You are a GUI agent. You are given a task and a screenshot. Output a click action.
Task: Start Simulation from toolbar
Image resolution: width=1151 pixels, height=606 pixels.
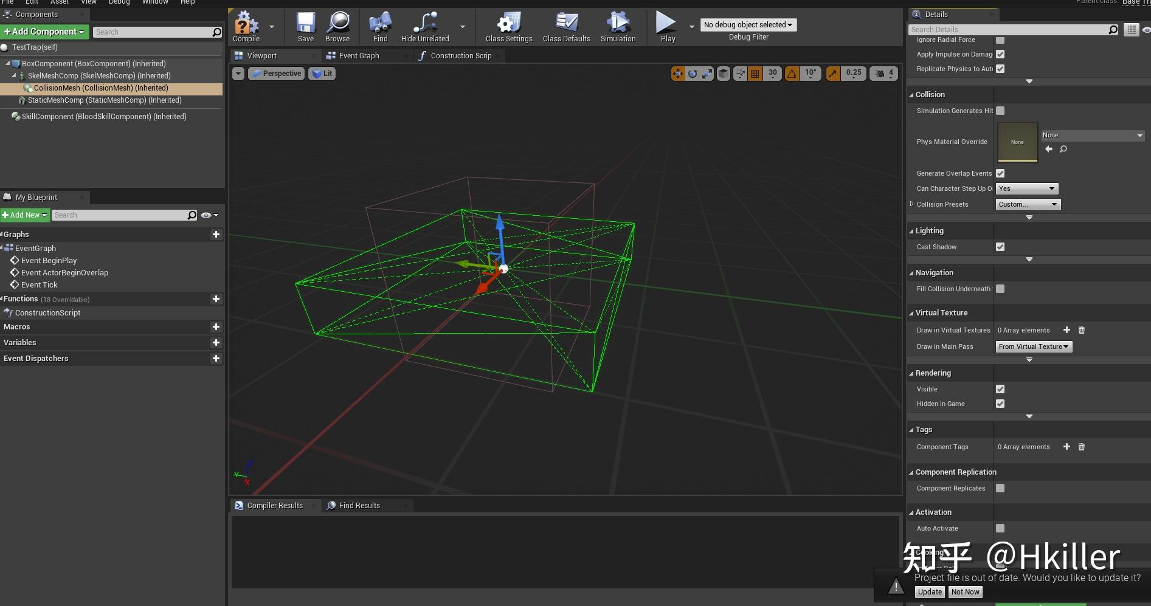click(x=618, y=27)
